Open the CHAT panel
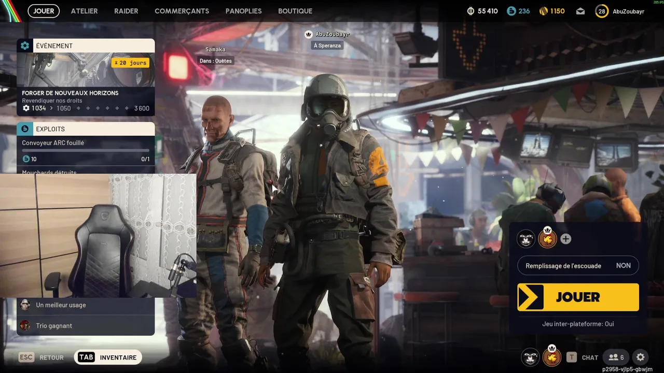This screenshot has height=373, width=664. [590, 357]
